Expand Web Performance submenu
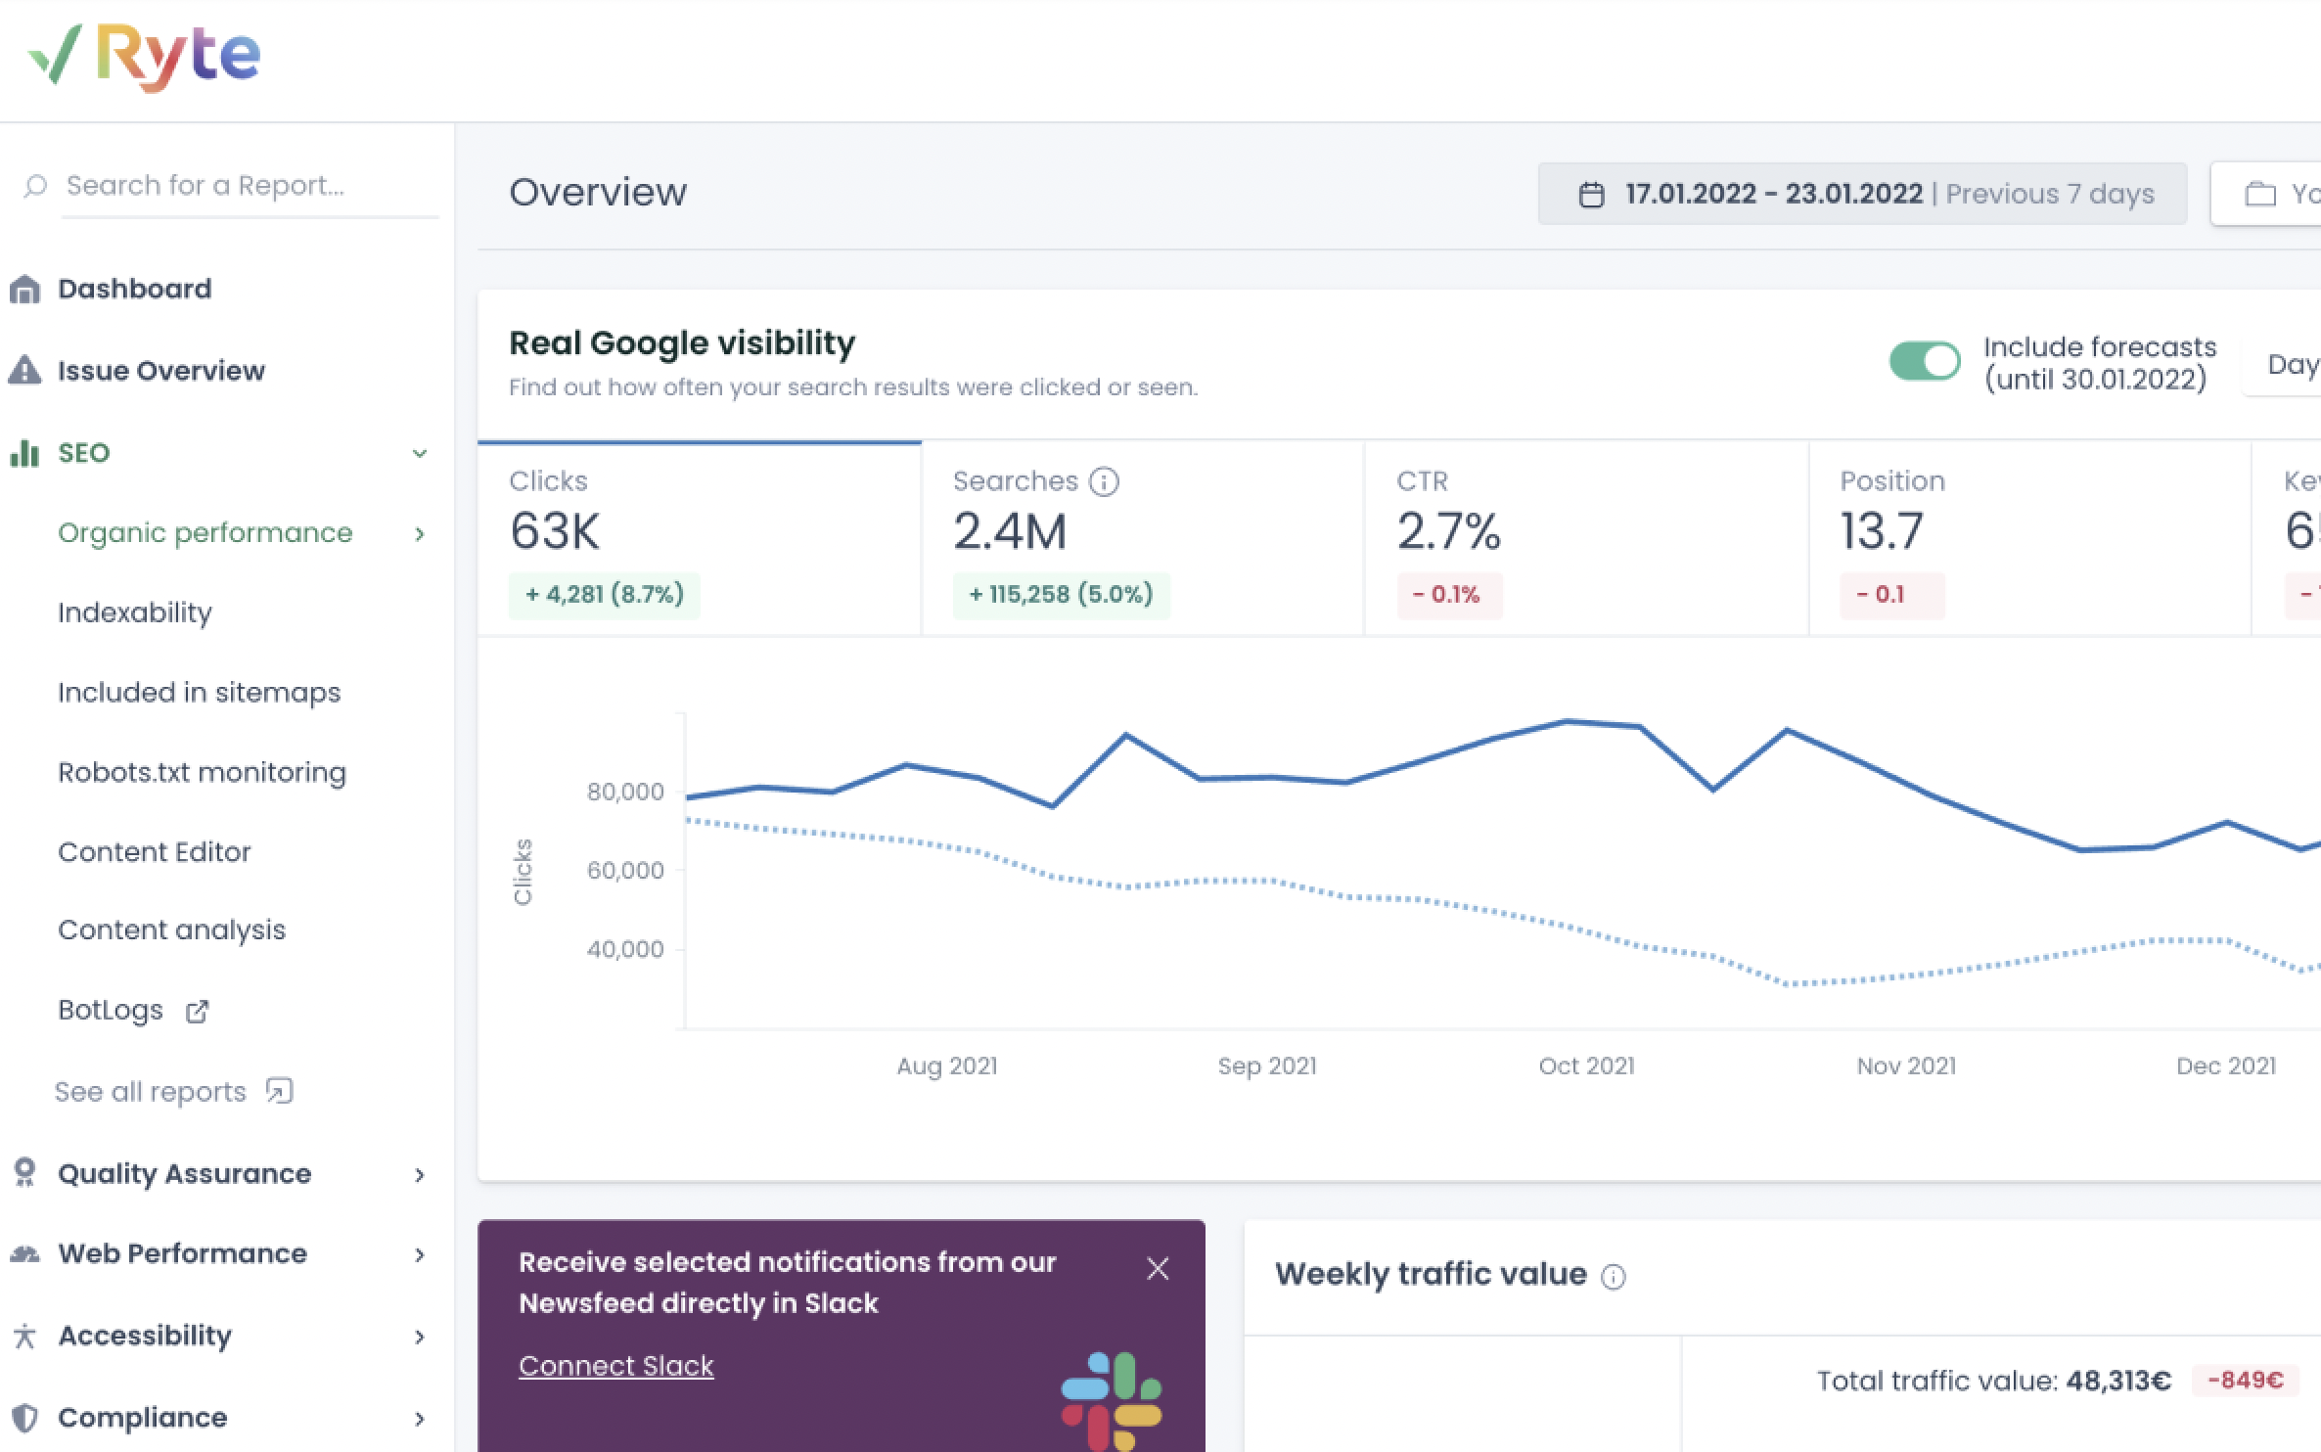 point(420,1254)
